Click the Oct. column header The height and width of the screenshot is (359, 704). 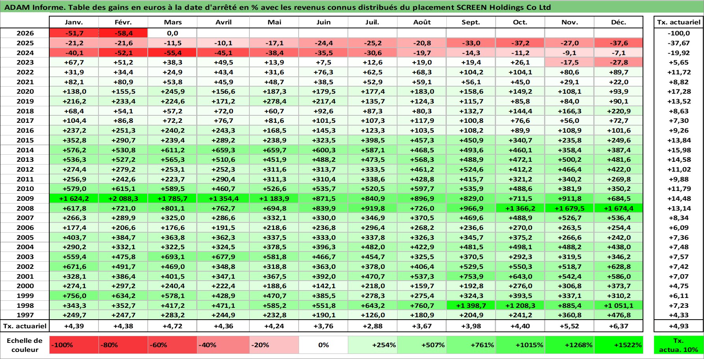tap(520, 22)
